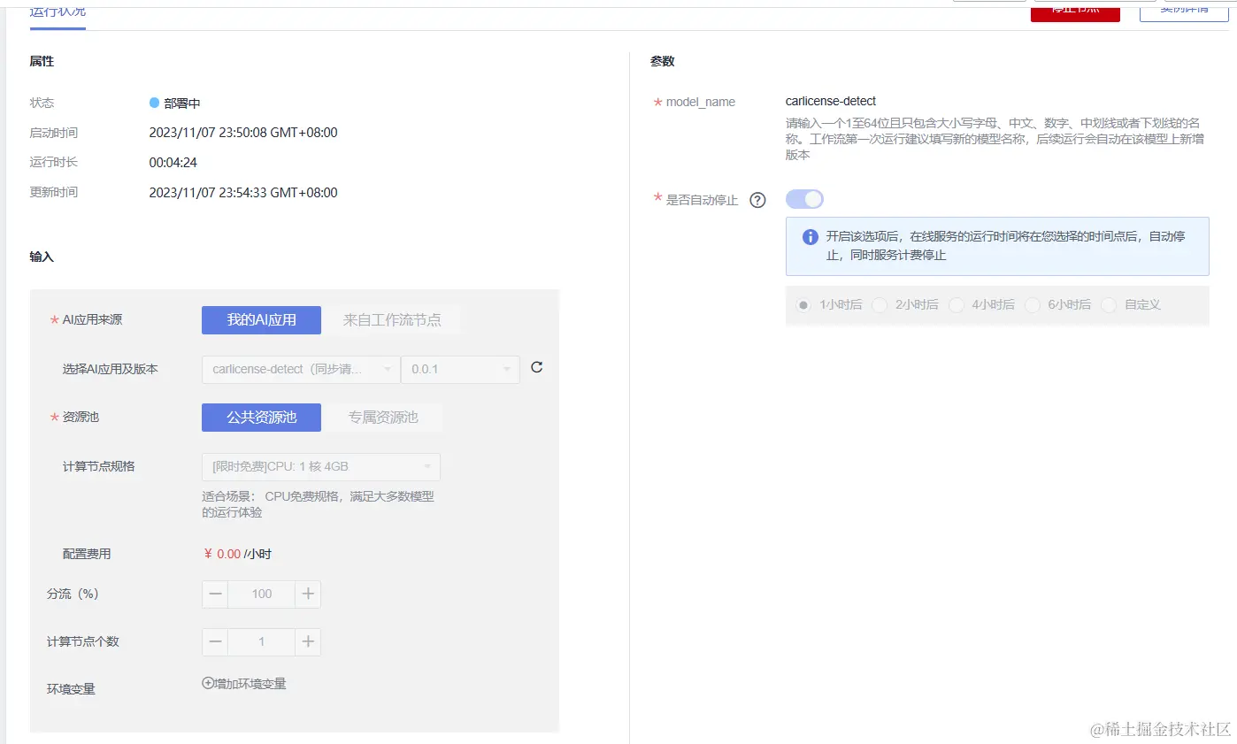The height and width of the screenshot is (744, 1237).
Task: Select the 6小时后 radio option
Action: [1032, 304]
